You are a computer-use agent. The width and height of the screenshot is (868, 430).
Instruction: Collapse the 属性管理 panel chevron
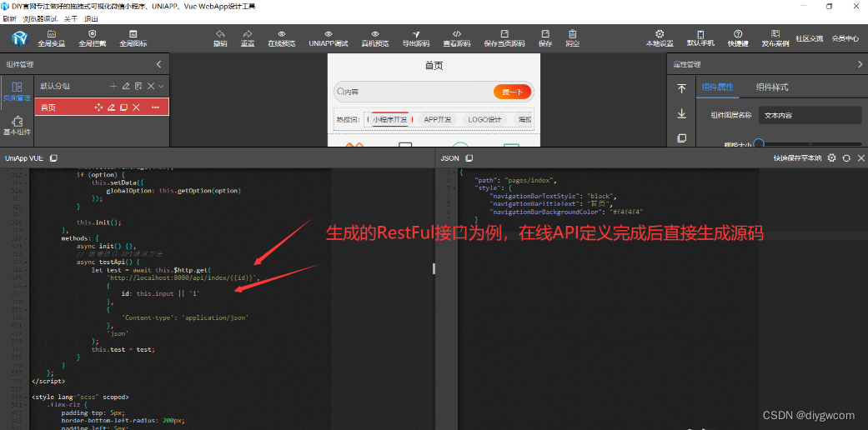pyautogui.click(x=860, y=64)
